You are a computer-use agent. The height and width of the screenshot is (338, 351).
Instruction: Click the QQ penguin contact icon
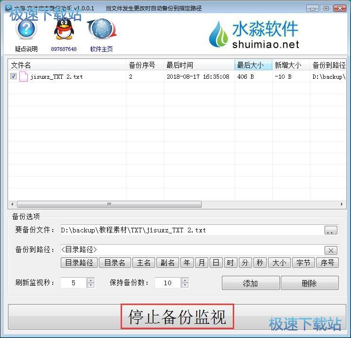[64, 29]
